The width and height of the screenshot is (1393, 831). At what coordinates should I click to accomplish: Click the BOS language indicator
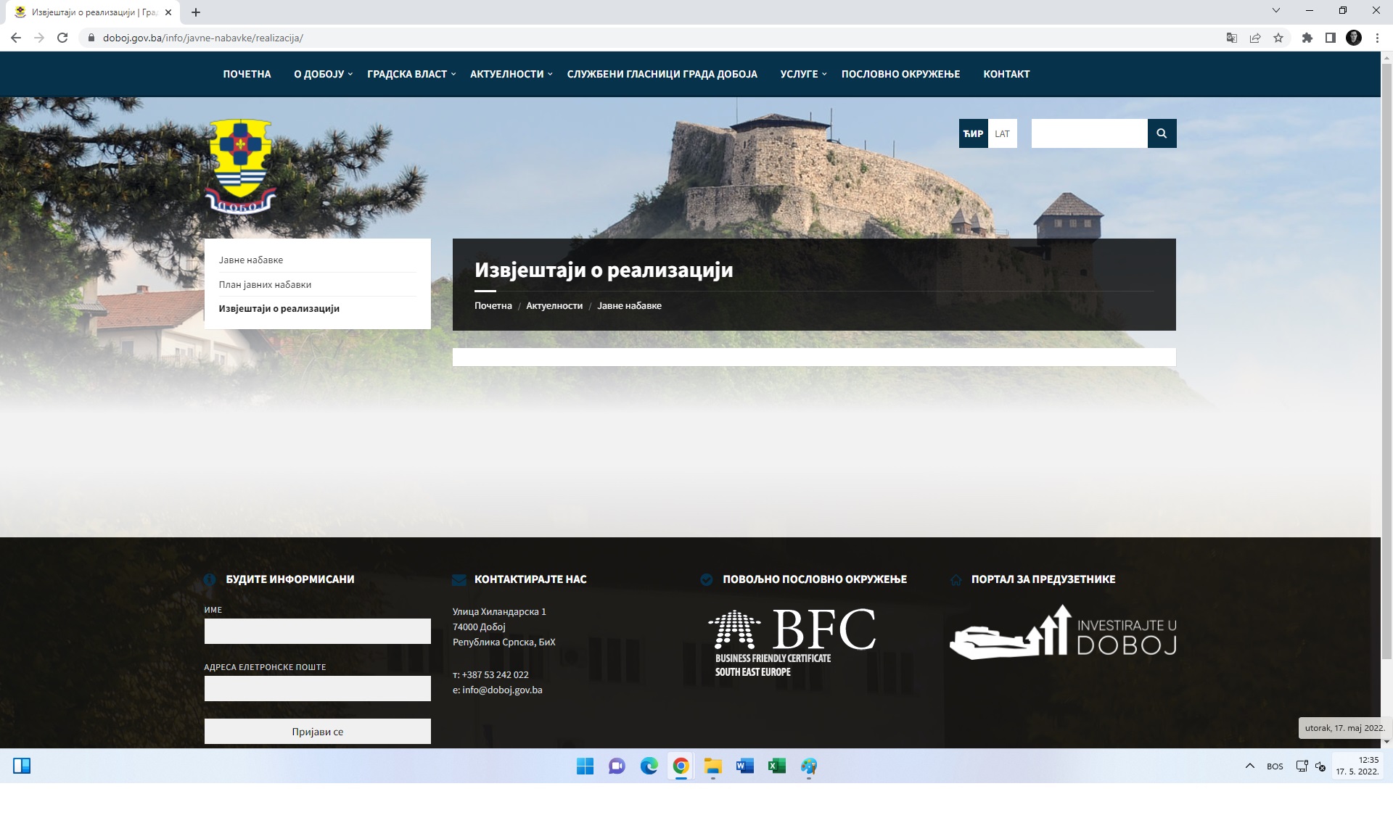[1275, 766]
